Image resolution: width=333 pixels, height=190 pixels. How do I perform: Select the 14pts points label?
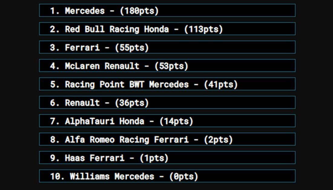click(x=176, y=121)
